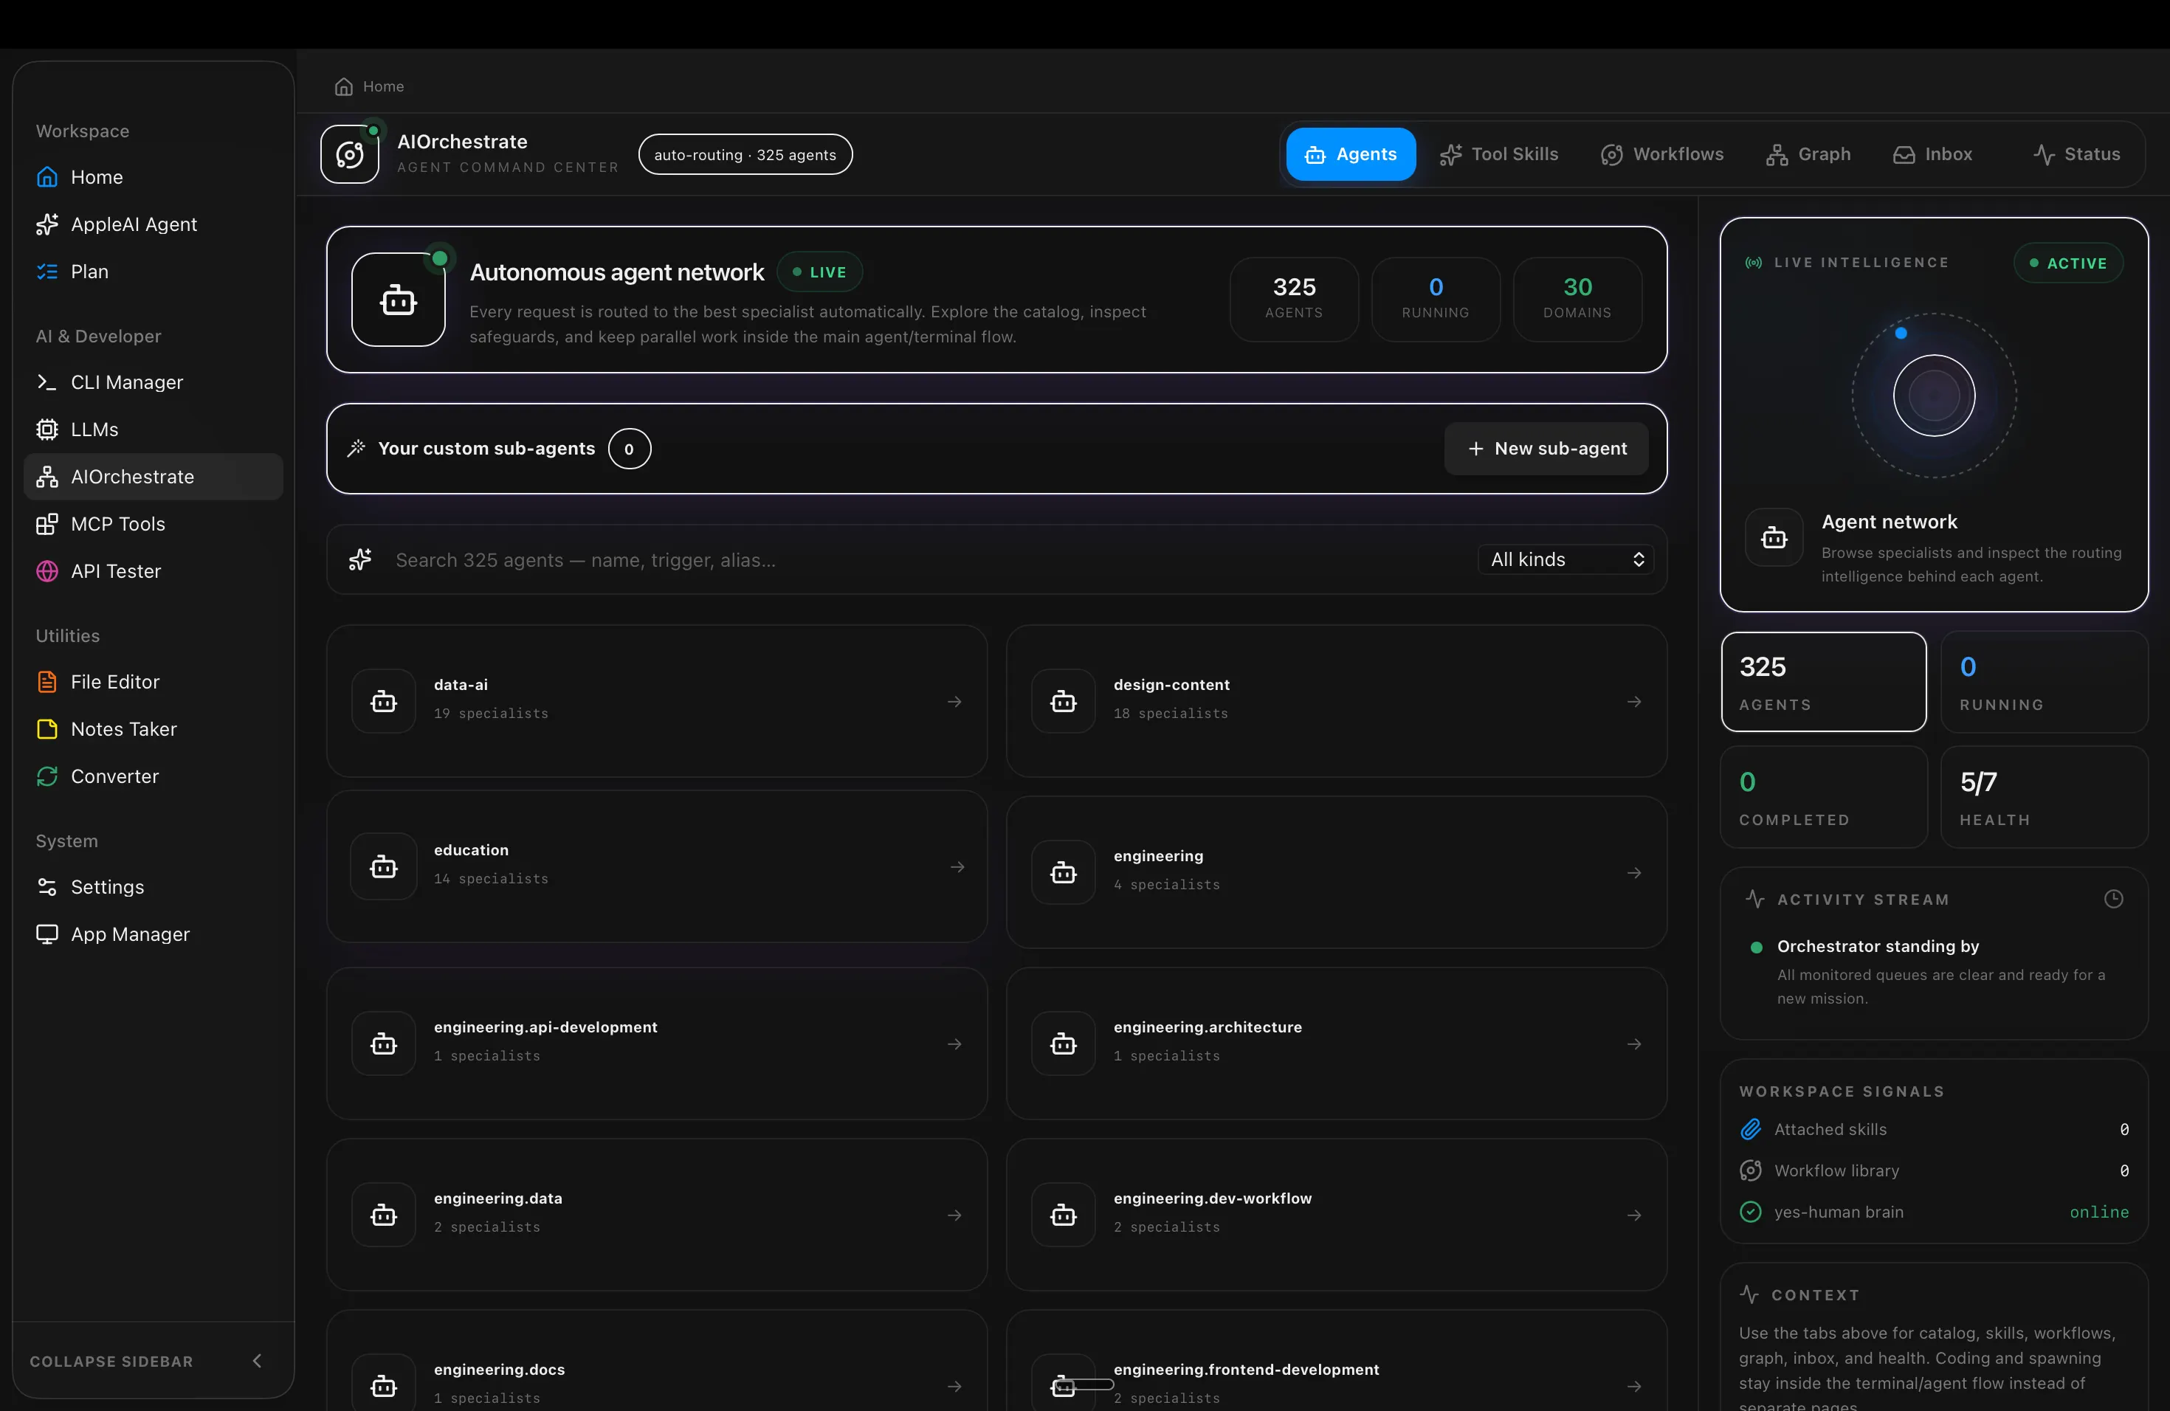Click the API Tester globe icon
Viewport: 2170px width, 1411px height.
46,571
